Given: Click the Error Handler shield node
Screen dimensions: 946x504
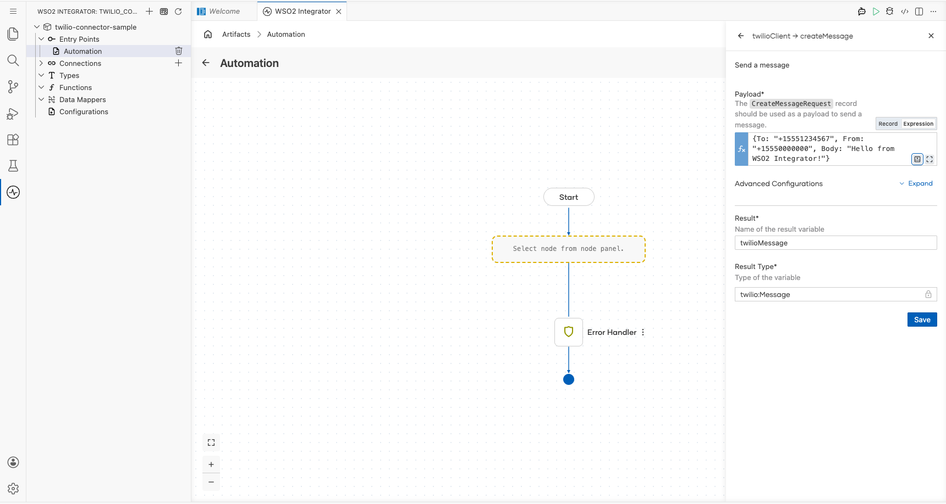Looking at the screenshot, I should coord(569,332).
